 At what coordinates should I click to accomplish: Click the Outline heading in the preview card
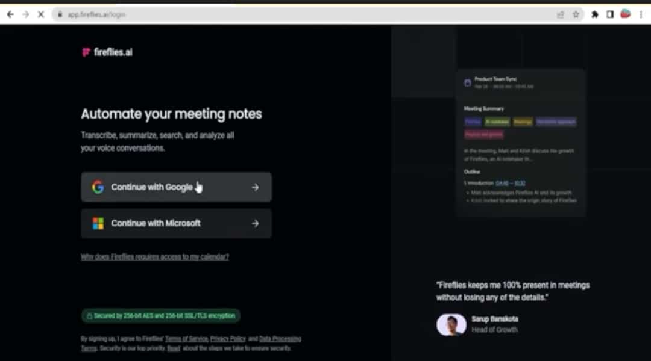(472, 171)
